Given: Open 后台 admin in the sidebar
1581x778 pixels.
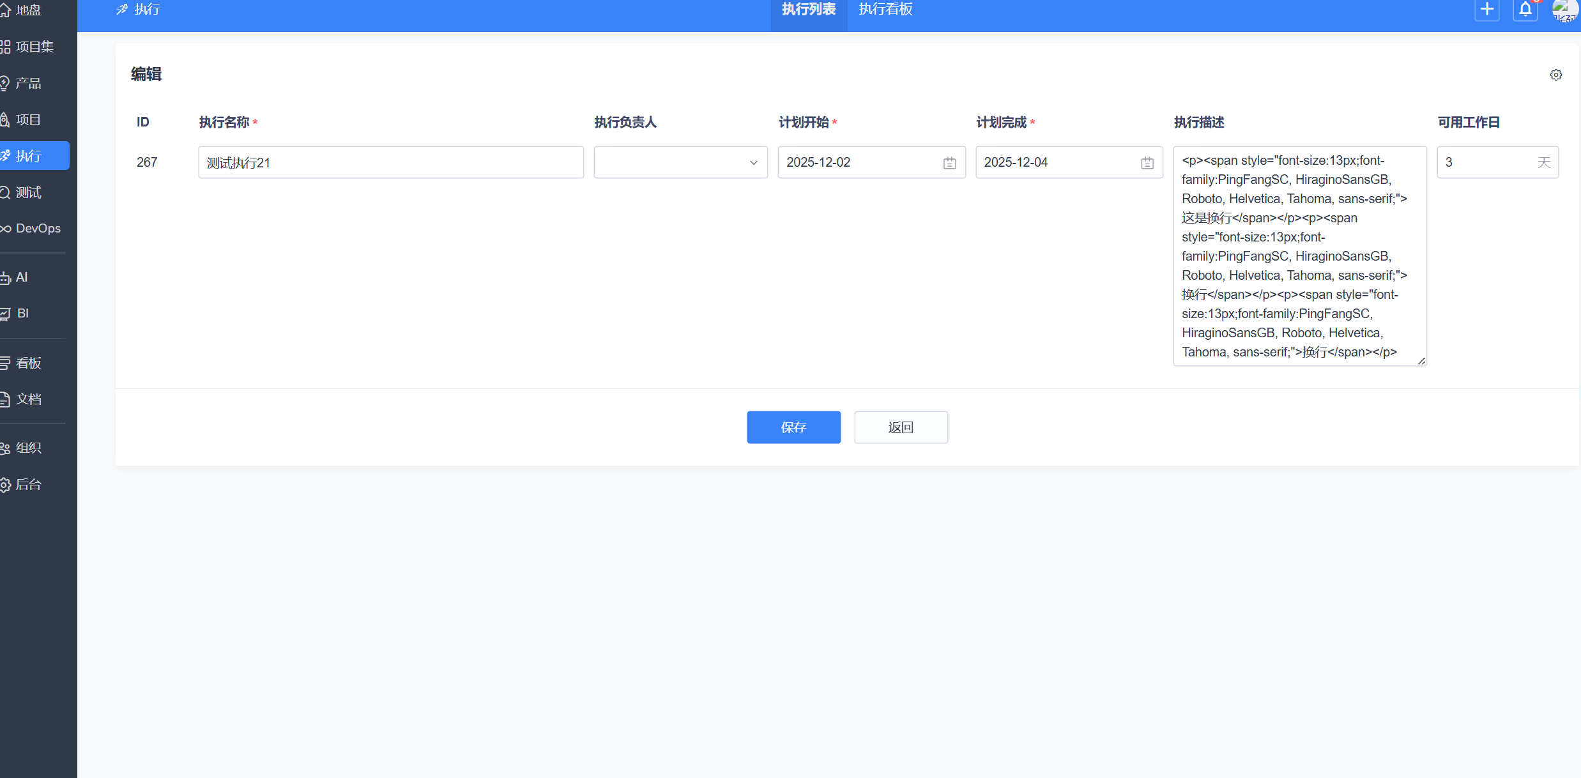Looking at the screenshot, I should tap(28, 484).
